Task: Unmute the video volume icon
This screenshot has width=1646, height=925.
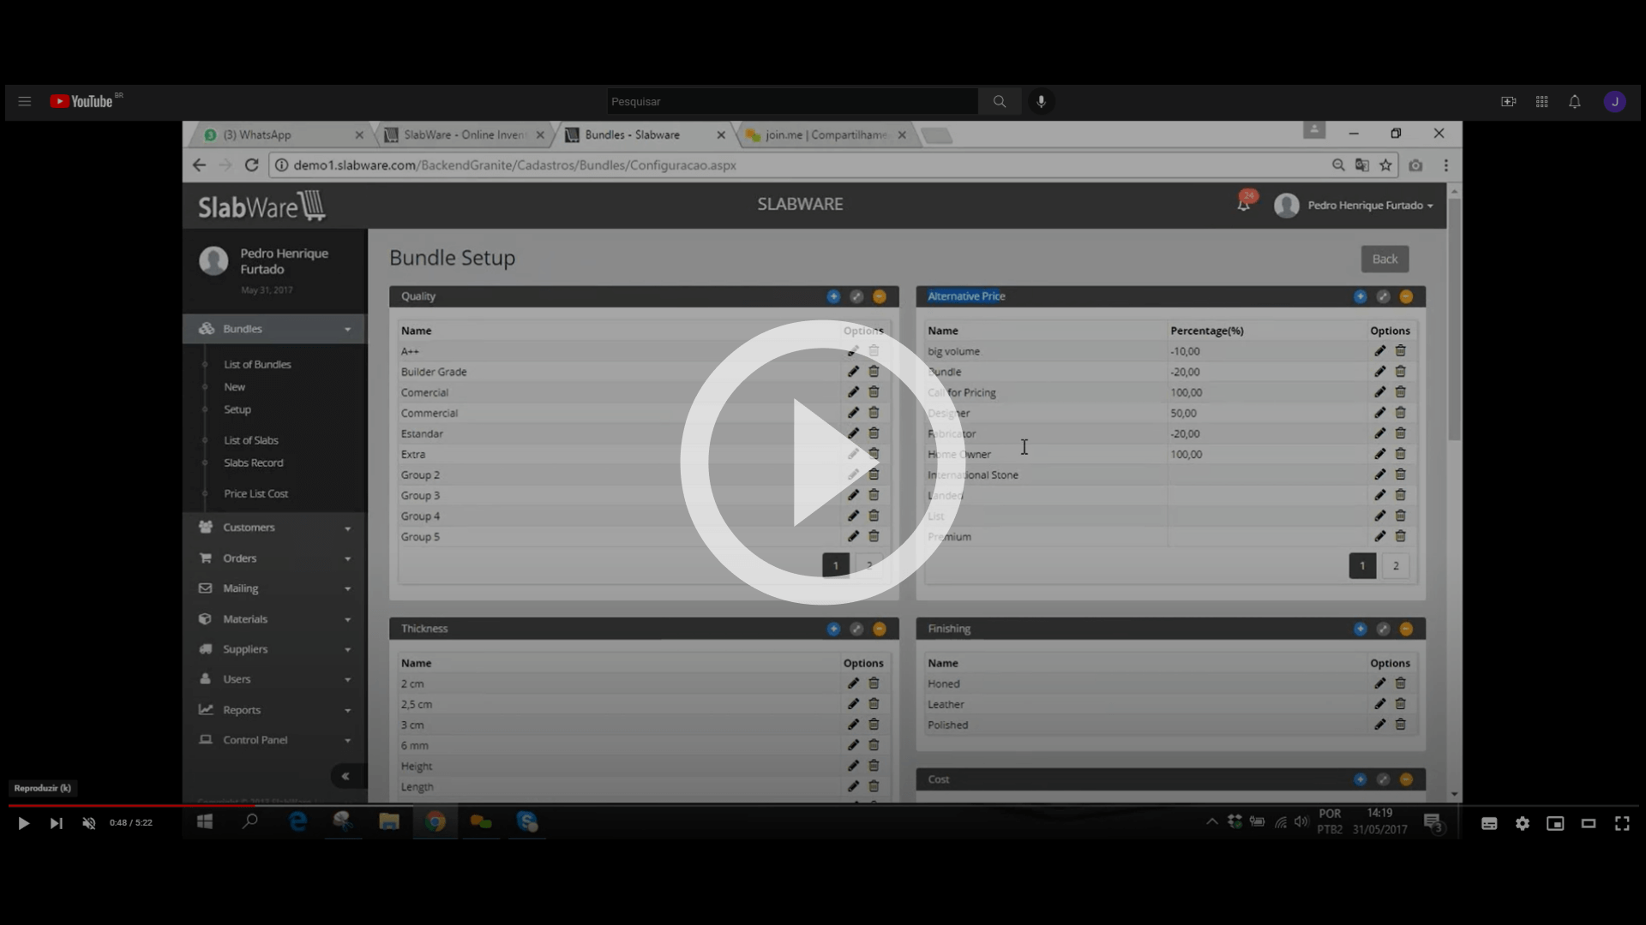Action: coord(88,823)
